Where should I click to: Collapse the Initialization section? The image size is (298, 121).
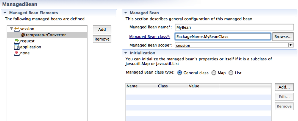pyautogui.click(x=126, y=53)
